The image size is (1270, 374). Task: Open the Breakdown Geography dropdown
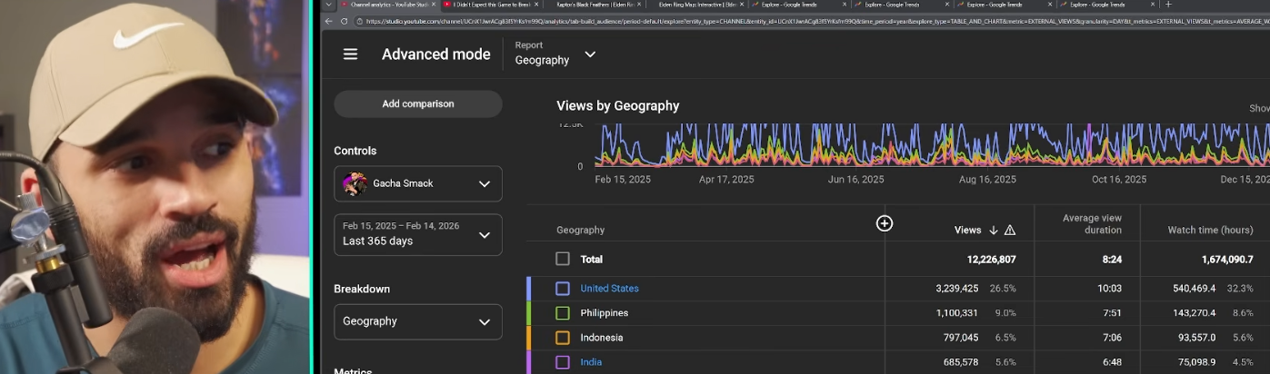418,321
